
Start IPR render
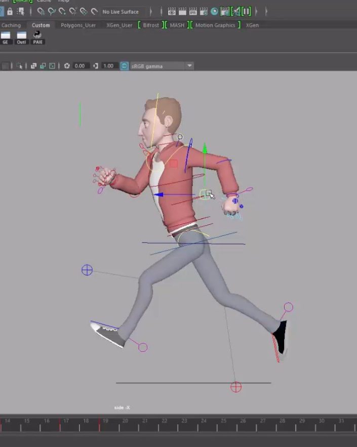click(193, 12)
